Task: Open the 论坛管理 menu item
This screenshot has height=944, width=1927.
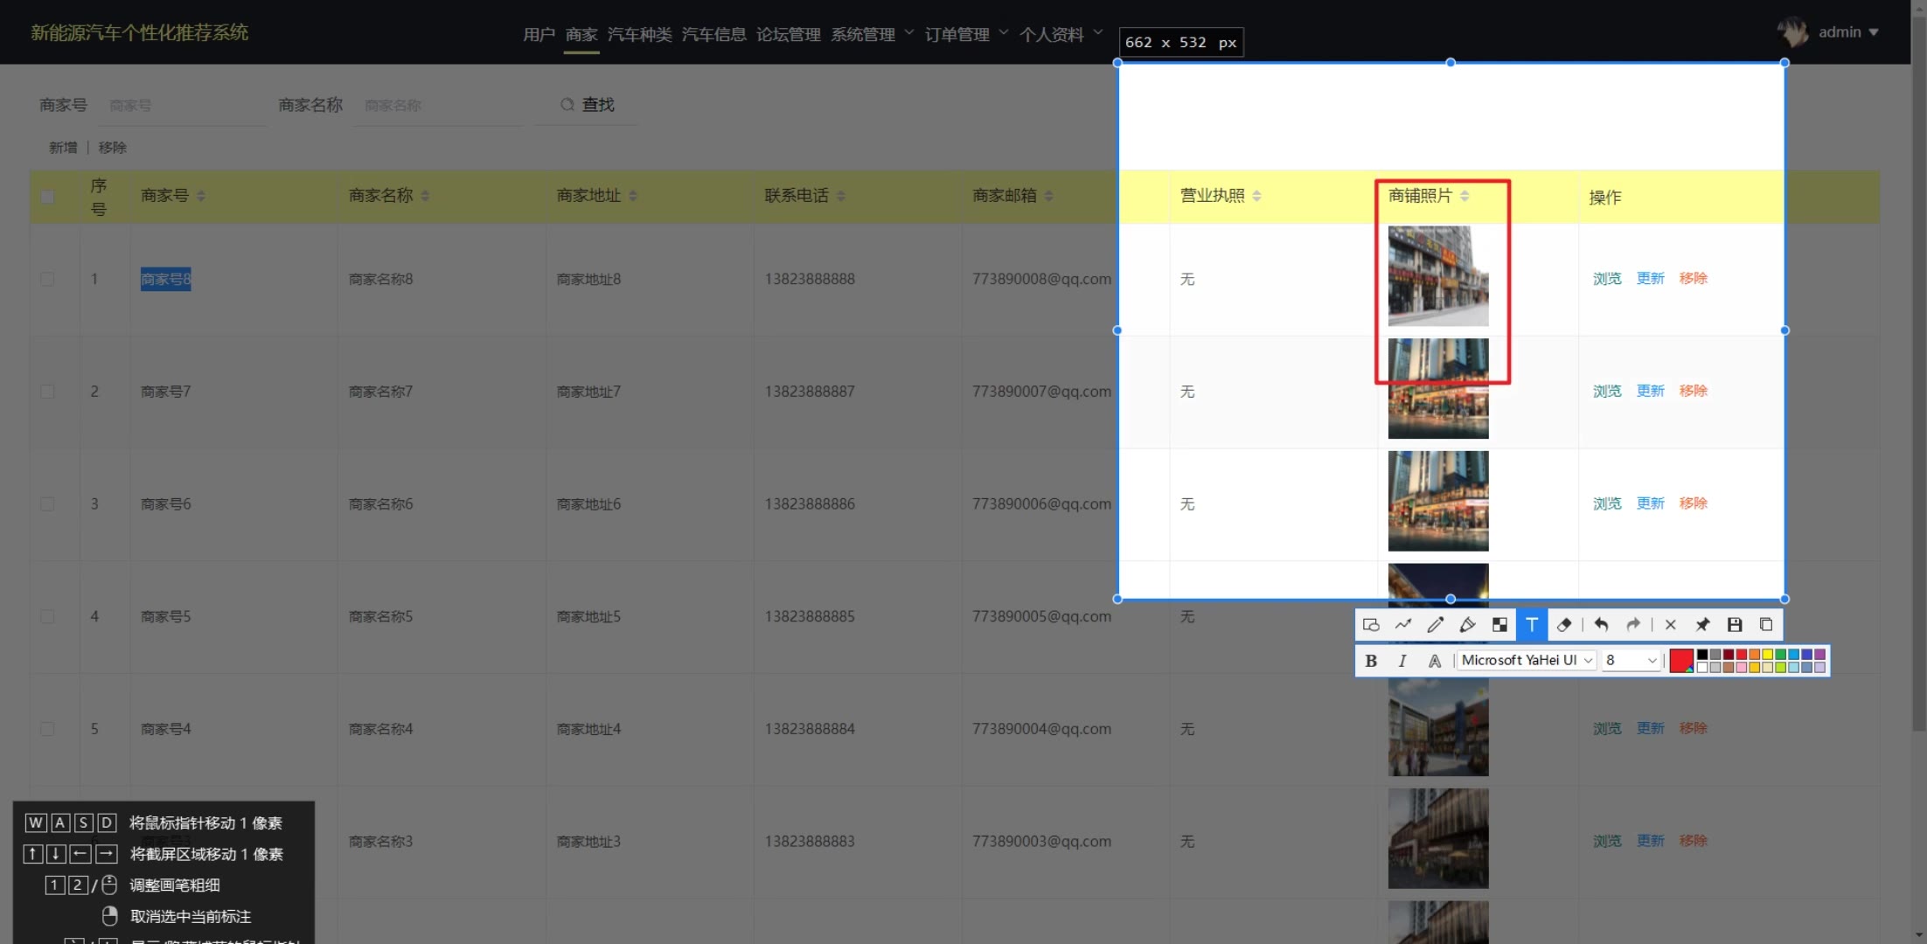Action: point(788,34)
